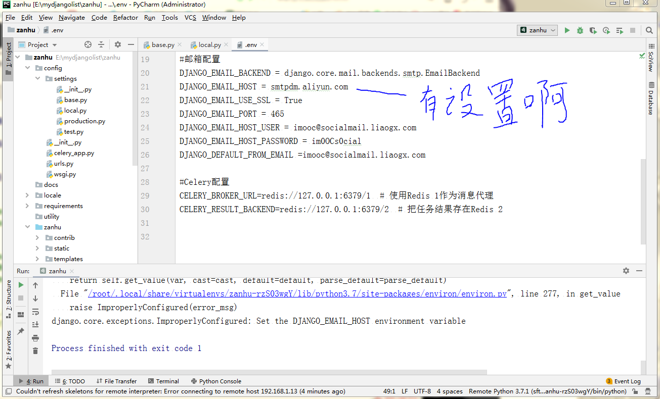Jump down the stack trace
This screenshot has height=399, width=660.
pyautogui.click(x=35, y=298)
